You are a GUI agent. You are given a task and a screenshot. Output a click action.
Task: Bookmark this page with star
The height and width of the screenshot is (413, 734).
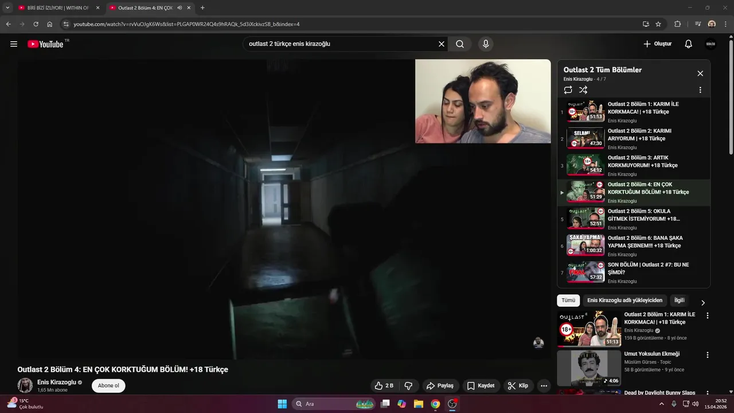(658, 24)
